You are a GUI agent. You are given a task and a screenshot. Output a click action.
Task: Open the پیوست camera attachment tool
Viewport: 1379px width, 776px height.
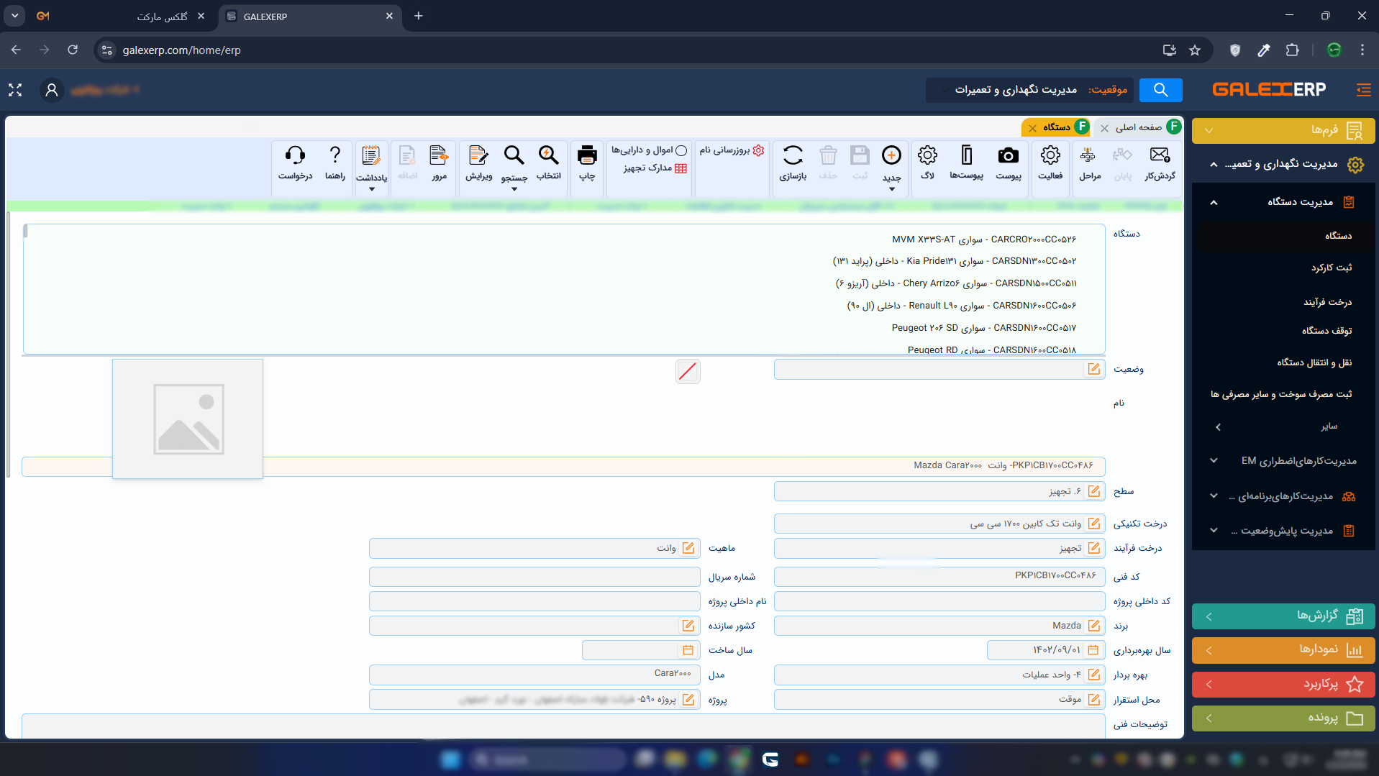pos(1008,164)
